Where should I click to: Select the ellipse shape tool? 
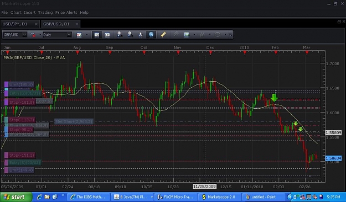218,35
